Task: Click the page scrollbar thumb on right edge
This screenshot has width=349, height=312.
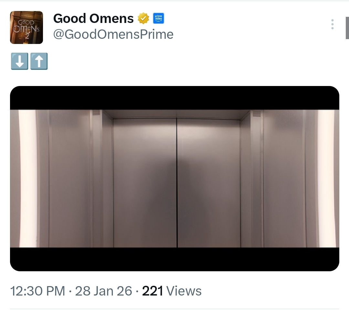Action: click(347, 28)
